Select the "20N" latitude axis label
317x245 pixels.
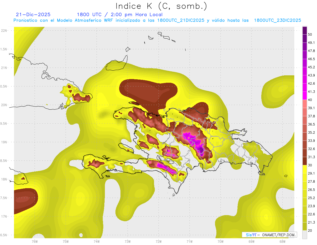click(x=4, y=105)
